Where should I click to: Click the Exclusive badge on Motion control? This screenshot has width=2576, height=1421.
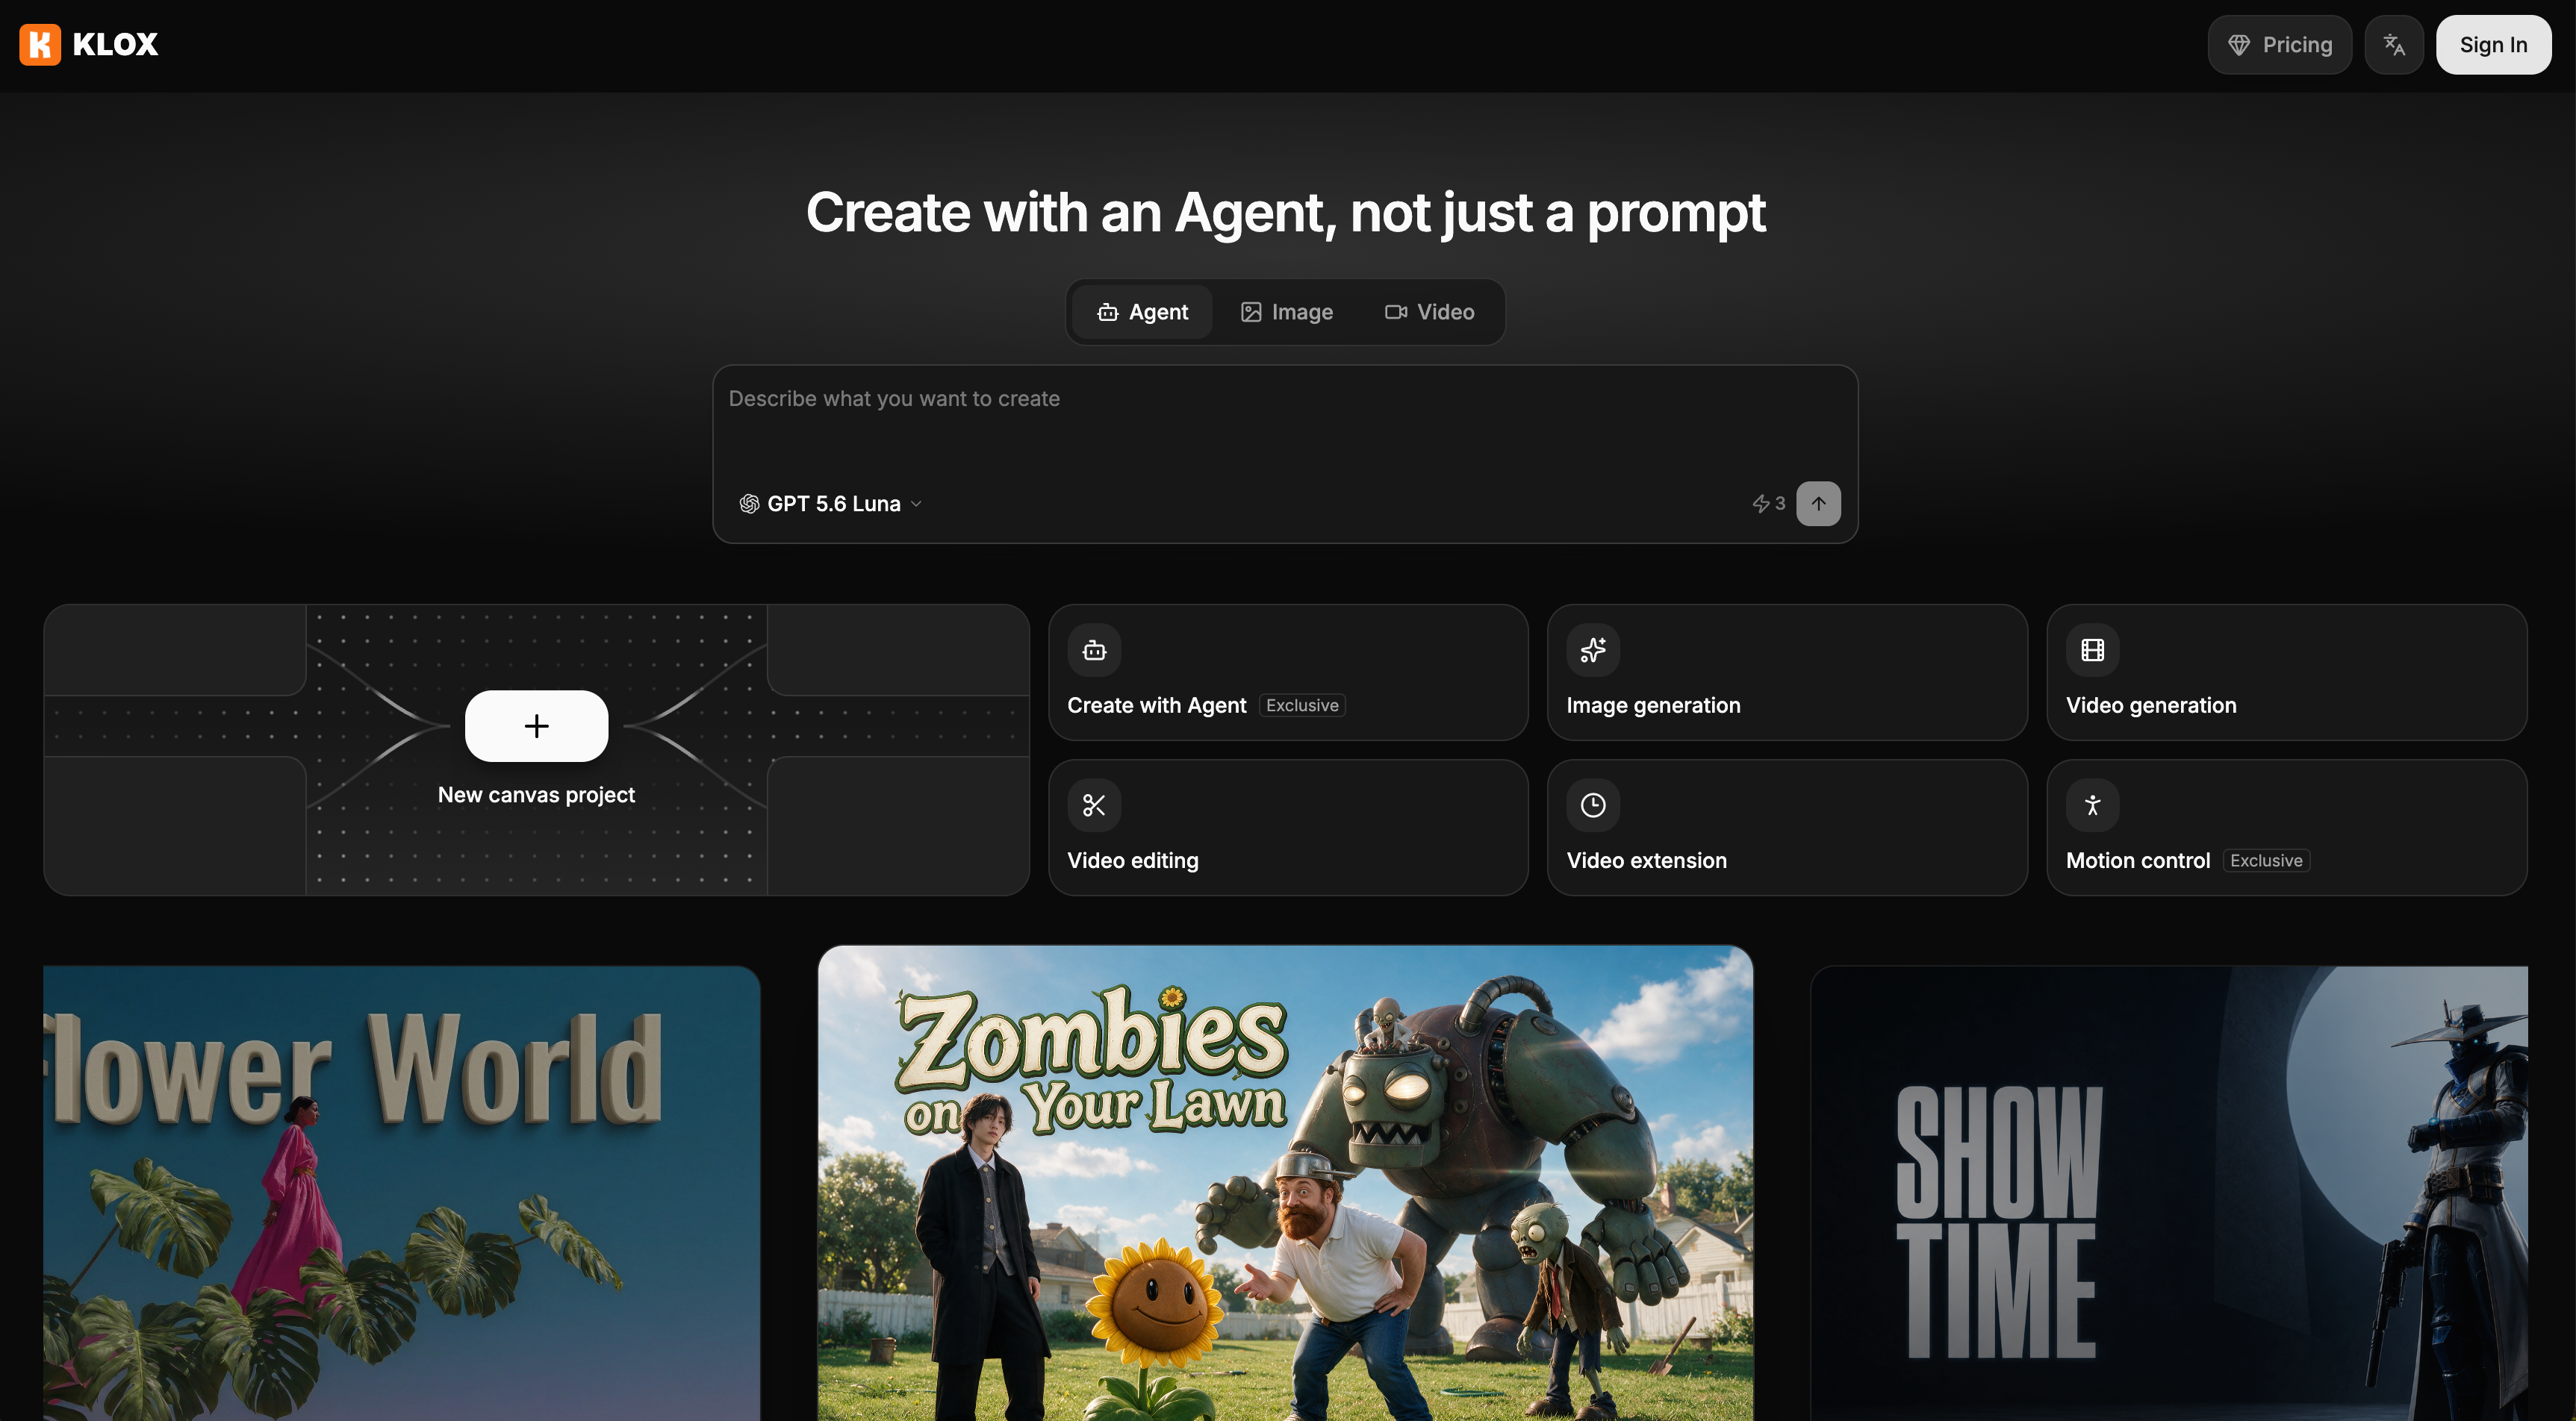pos(2266,861)
